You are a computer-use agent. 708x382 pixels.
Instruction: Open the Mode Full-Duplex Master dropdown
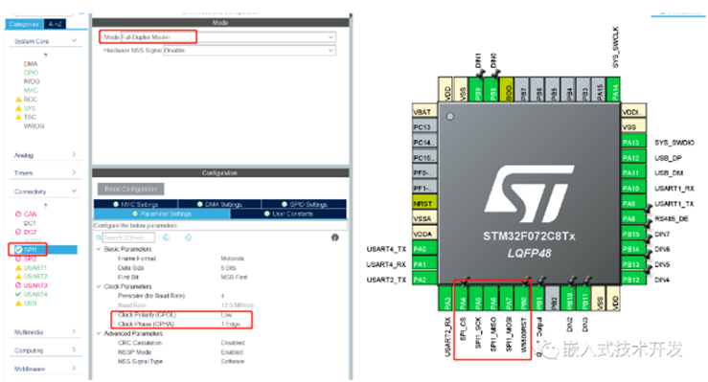pyautogui.click(x=228, y=37)
